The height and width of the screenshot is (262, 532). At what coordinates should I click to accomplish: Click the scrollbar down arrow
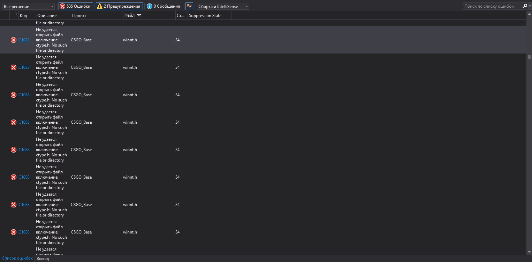(x=529, y=252)
